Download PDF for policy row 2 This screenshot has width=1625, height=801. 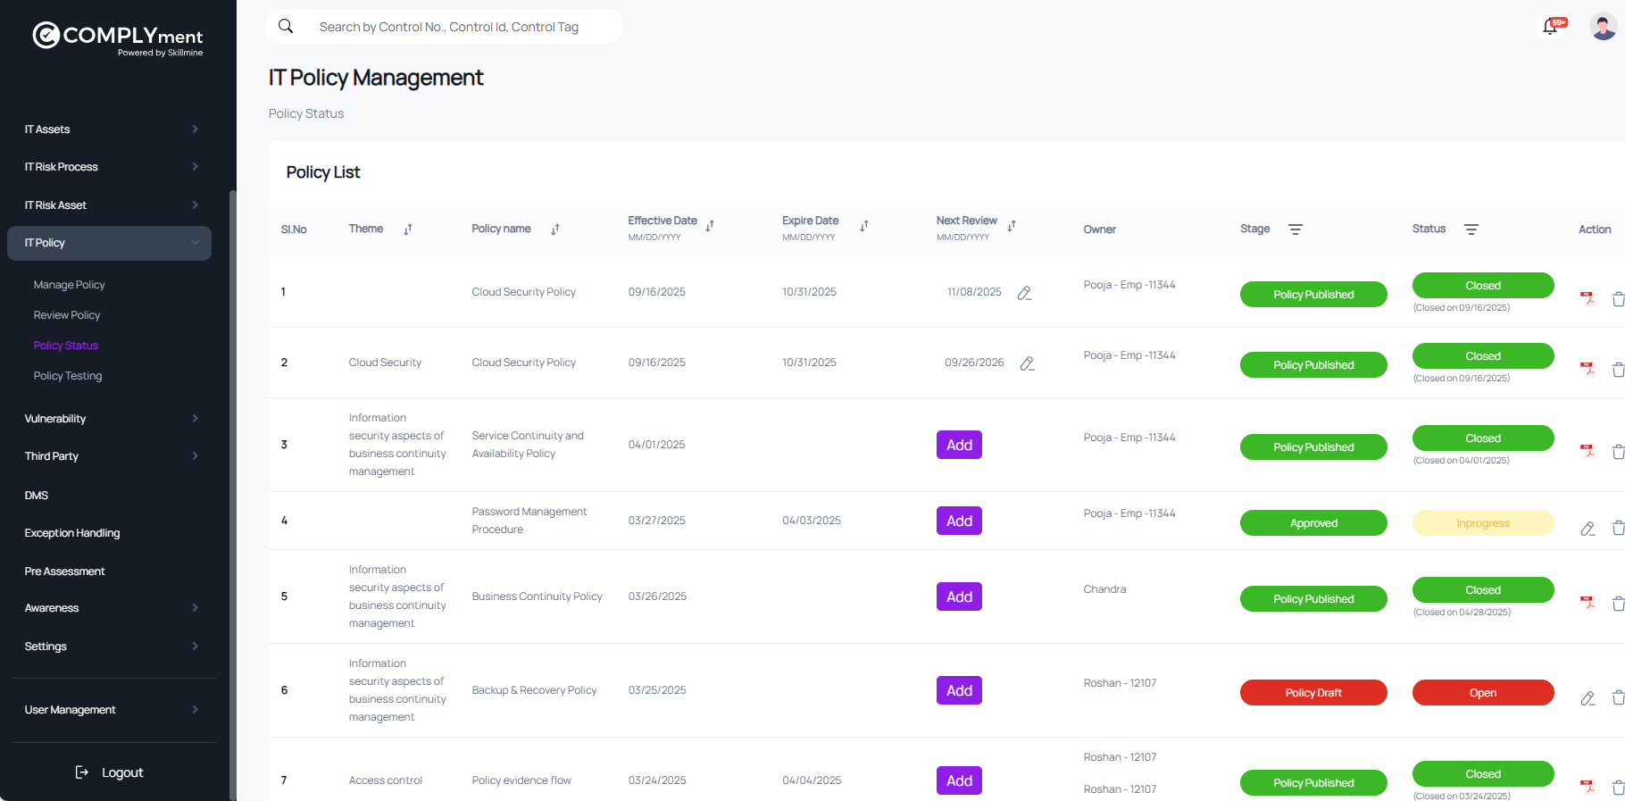click(x=1587, y=369)
